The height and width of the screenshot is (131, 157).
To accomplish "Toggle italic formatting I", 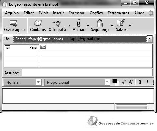I will click(147, 82).
